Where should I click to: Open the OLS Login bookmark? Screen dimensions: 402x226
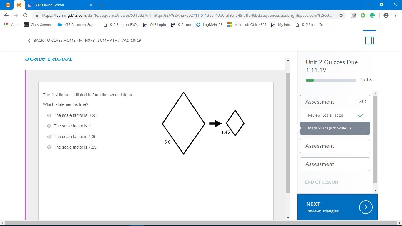[x=155, y=25]
